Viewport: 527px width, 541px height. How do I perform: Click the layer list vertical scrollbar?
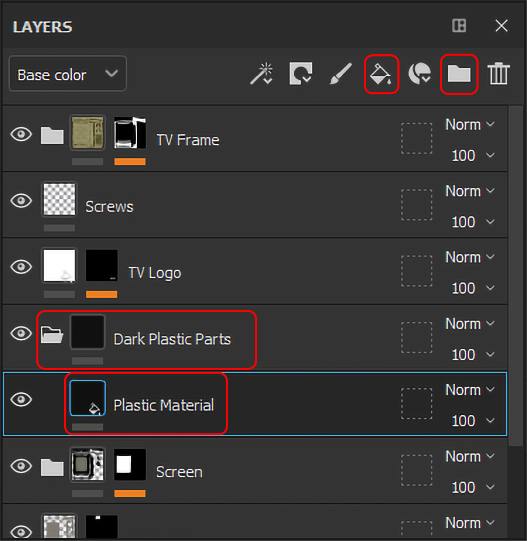[x=516, y=276]
